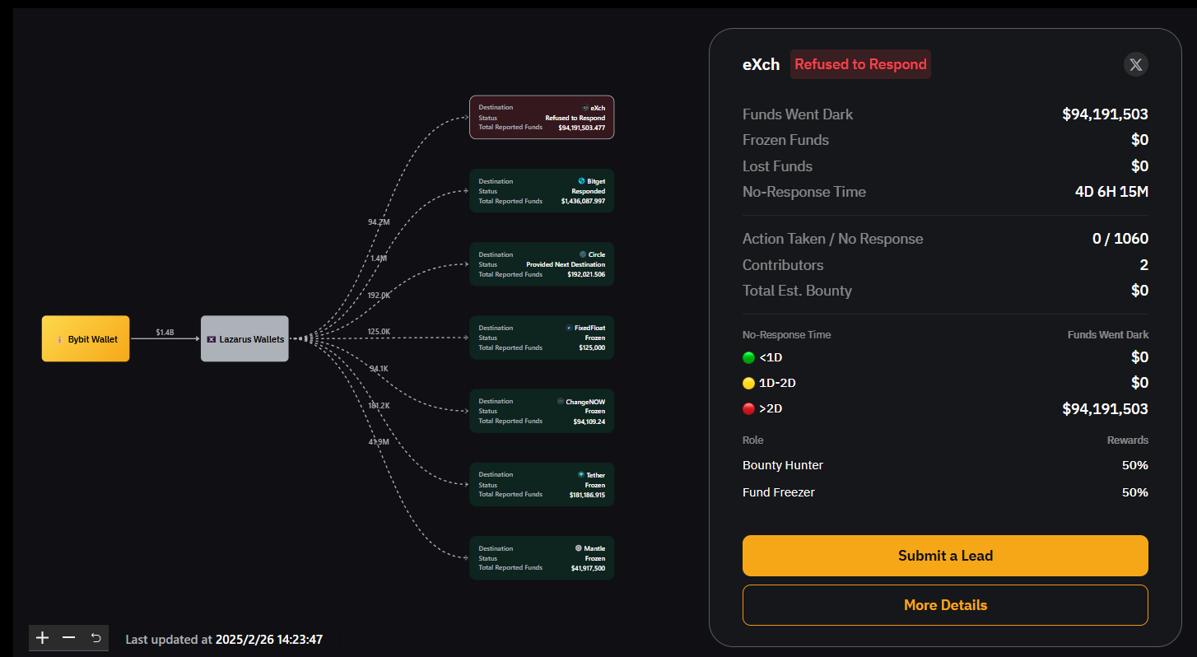Click the Contributors label
Viewport: 1197px width, 657px height.
[x=783, y=265]
